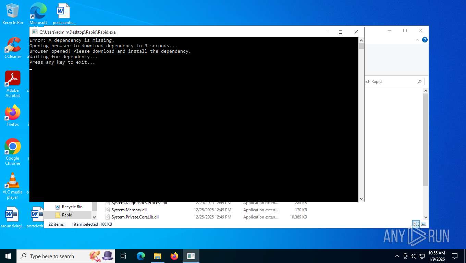Open the Rapid.exe console window system icon

[x=35, y=32]
